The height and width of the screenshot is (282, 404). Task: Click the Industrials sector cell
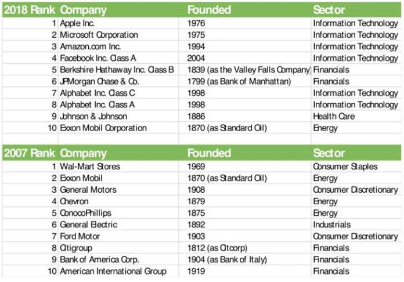(332, 225)
